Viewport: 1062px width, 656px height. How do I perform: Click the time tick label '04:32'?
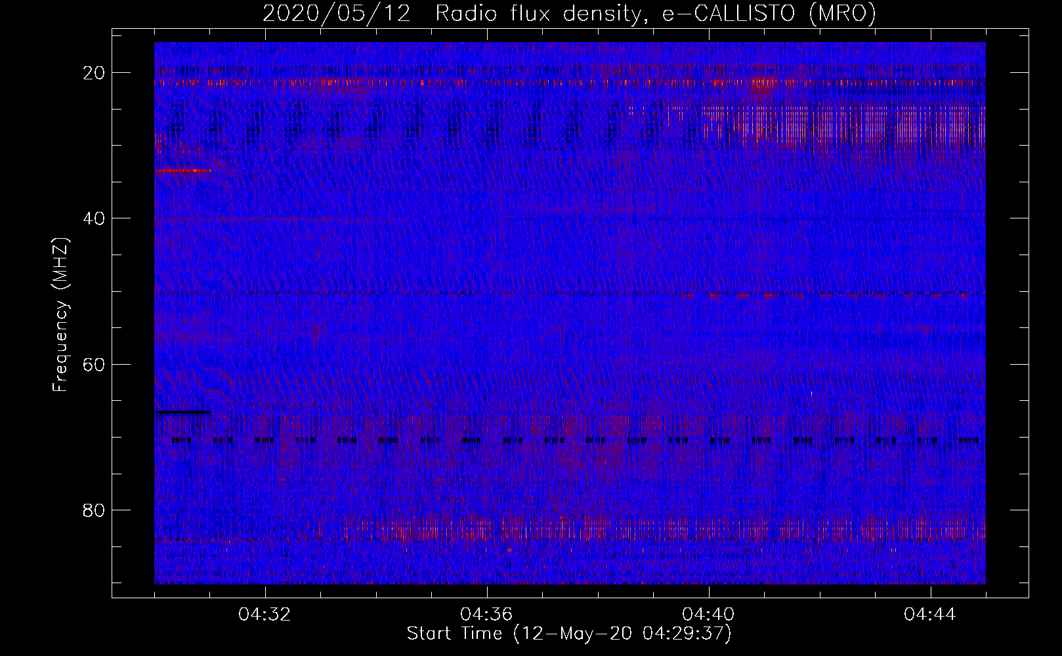pos(265,615)
